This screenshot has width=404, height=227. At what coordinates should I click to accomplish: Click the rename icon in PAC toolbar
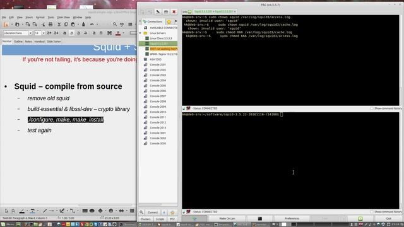coord(166,11)
